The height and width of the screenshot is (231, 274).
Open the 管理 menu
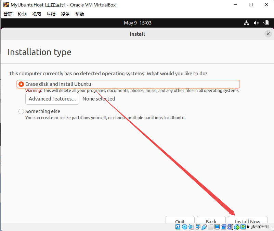[8, 14]
